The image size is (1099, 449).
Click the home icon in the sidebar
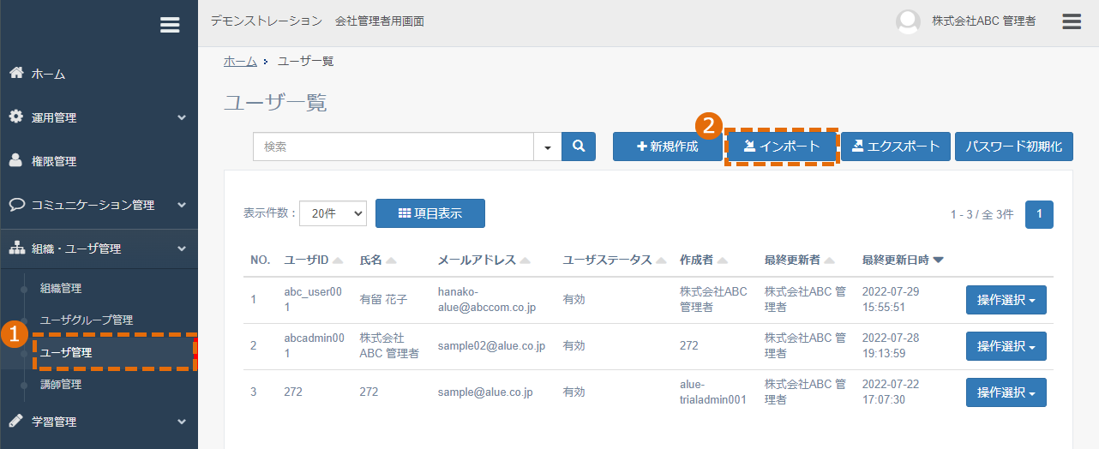[x=16, y=73]
